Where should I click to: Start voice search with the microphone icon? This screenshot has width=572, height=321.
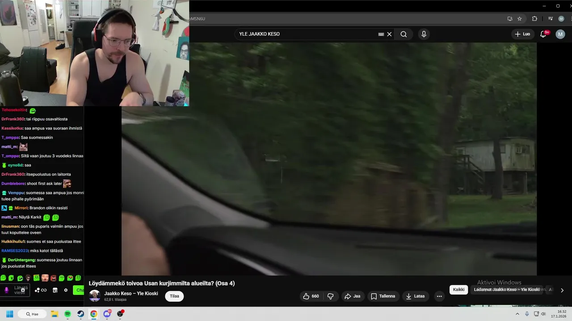point(424,34)
